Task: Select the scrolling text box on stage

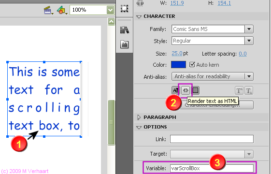Action: 44,99
